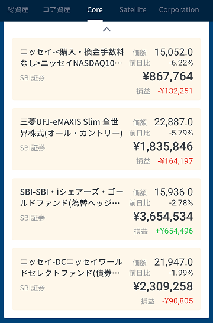
Task: Select the Core tab
Action: click(x=95, y=9)
